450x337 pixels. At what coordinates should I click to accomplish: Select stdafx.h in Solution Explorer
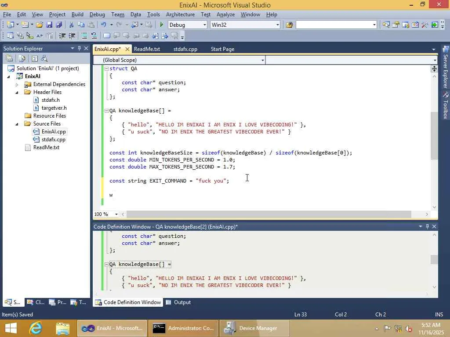click(51, 100)
